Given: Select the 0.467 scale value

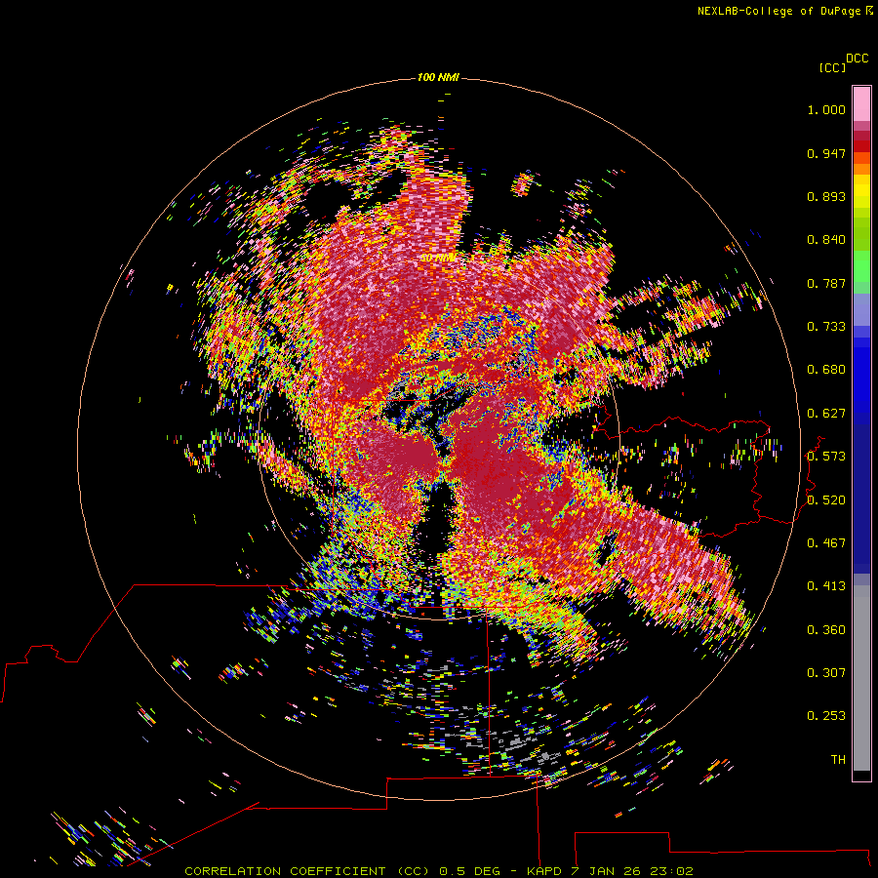Looking at the screenshot, I should [826, 543].
